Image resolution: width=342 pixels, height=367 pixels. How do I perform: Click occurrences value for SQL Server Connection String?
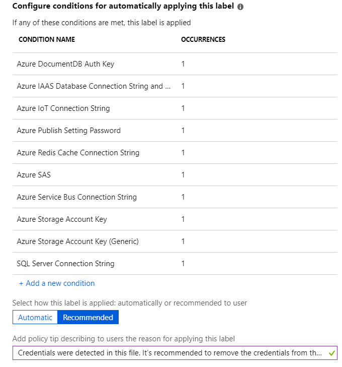click(x=183, y=264)
